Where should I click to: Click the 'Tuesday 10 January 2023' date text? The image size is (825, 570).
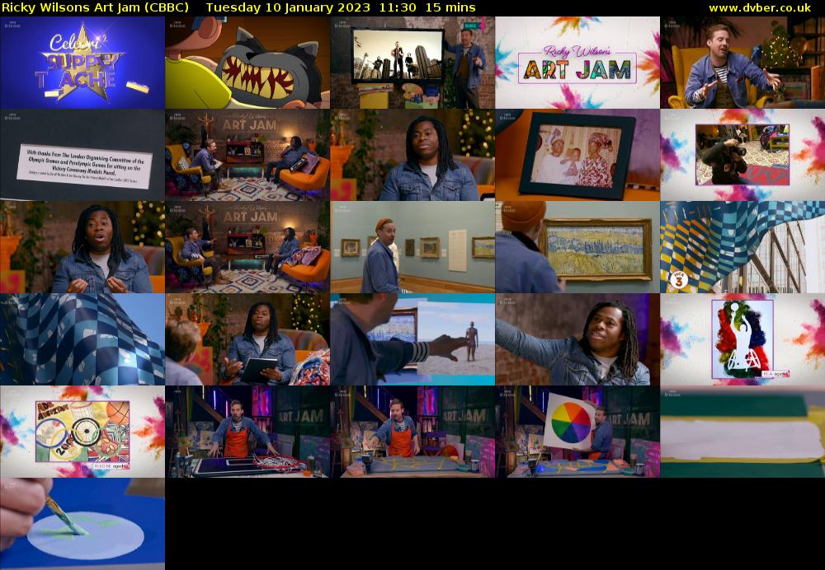288,8
